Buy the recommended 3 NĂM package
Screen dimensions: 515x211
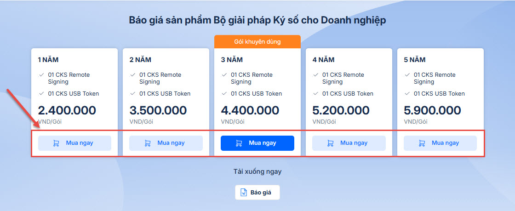coord(257,143)
